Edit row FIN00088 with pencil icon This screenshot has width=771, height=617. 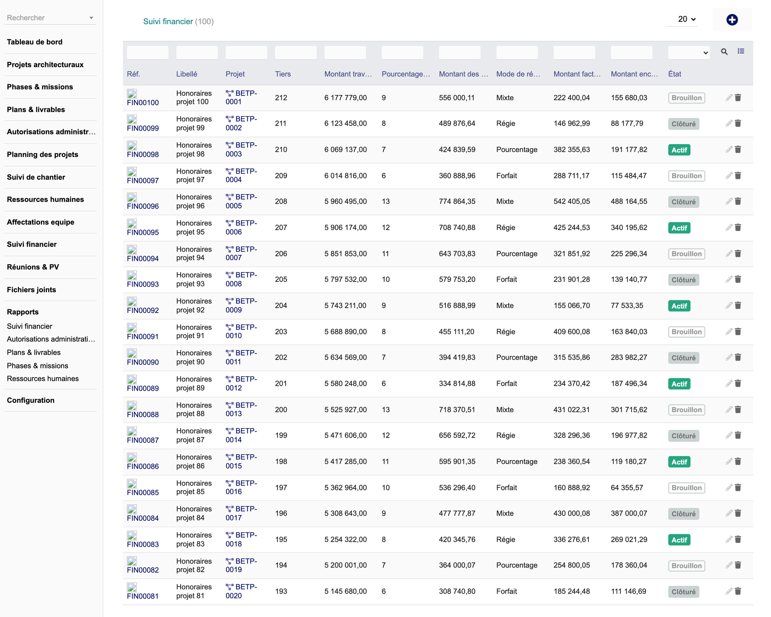click(x=729, y=409)
